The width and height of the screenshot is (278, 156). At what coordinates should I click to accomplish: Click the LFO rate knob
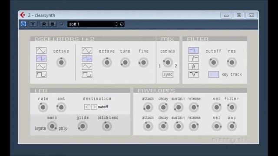tap(43, 107)
